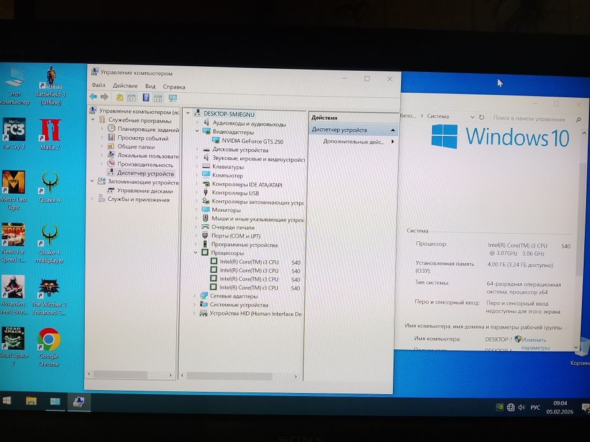Image resolution: width=590 pixels, height=442 pixels.
Task: Expand the Службы и приложения node
Action: 92,199
